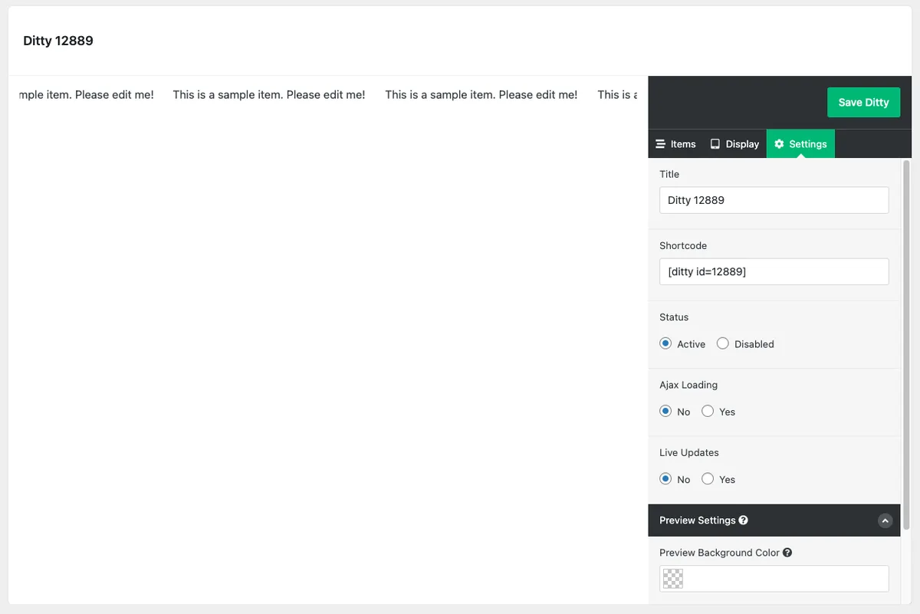920x614 pixels.
Task: Click the Ditty 12889 page title
Action: (x=58, y=41)
